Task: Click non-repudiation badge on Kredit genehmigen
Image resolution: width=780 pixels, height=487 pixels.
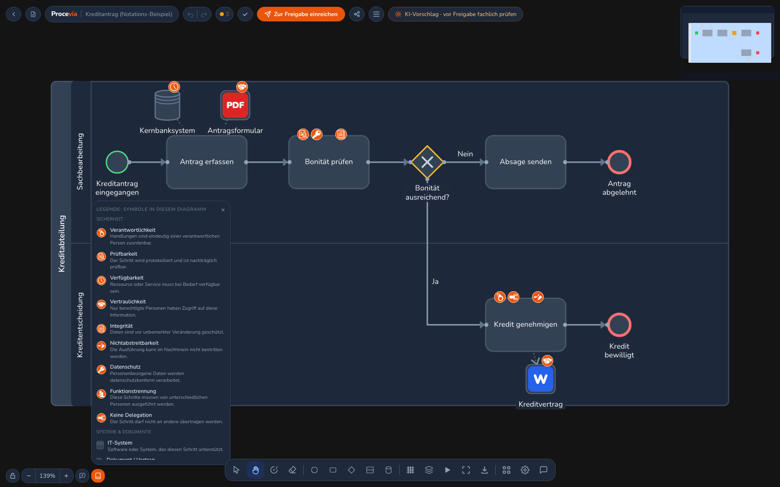Action: [538, 297]
